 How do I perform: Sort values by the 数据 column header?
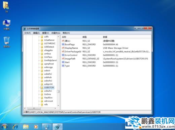coord(127,37)
